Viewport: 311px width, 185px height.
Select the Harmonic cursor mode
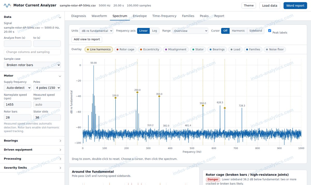tap(238, 31)
